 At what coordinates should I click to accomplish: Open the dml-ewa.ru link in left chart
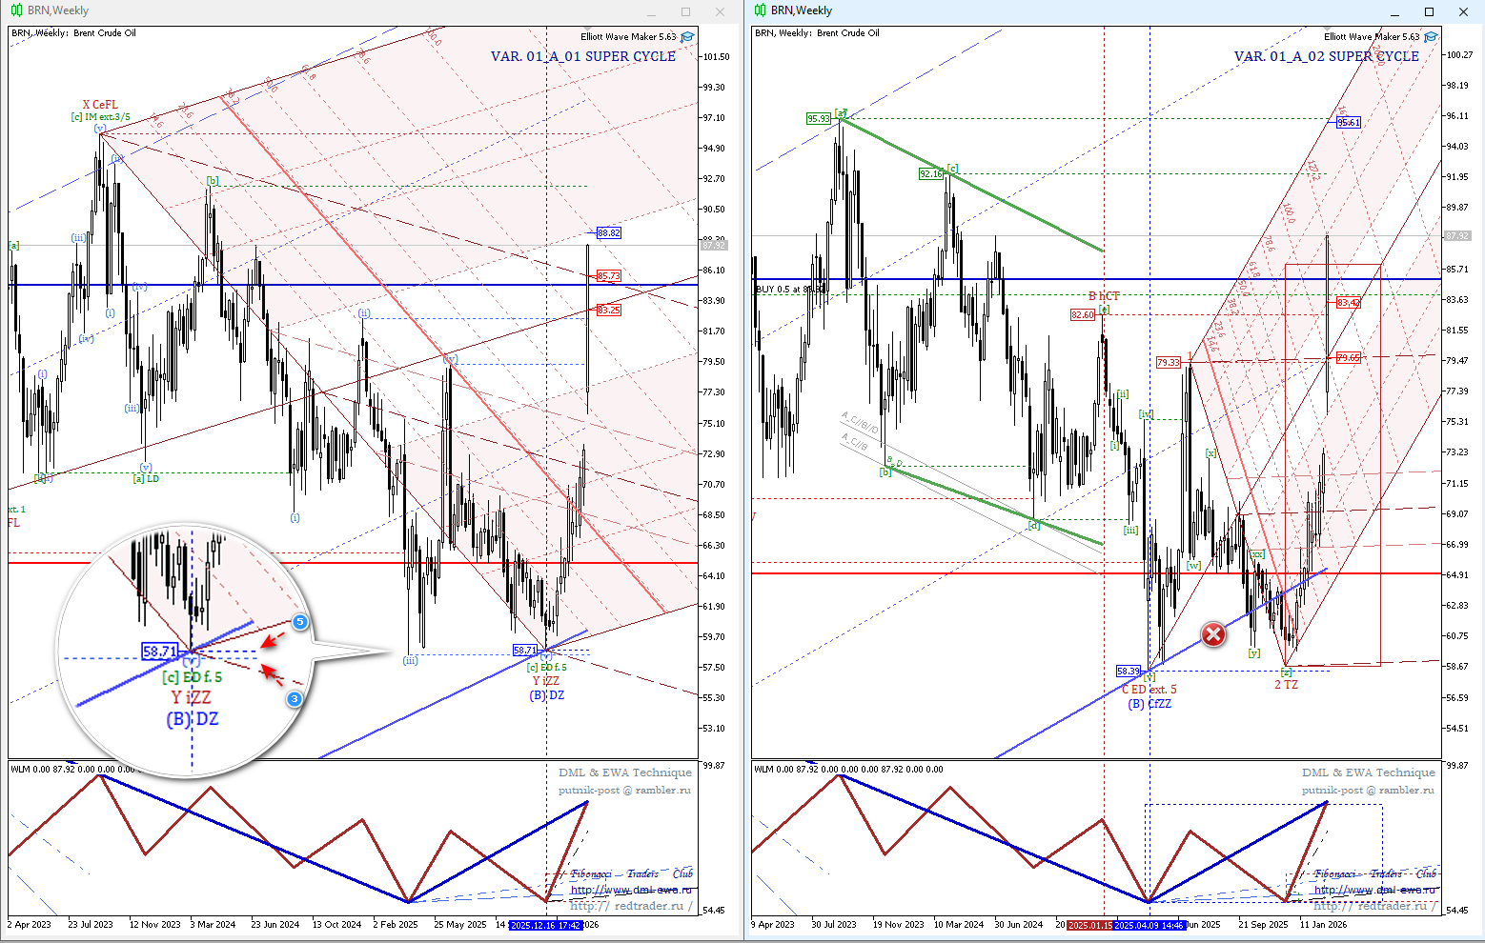tap(630, 891)
